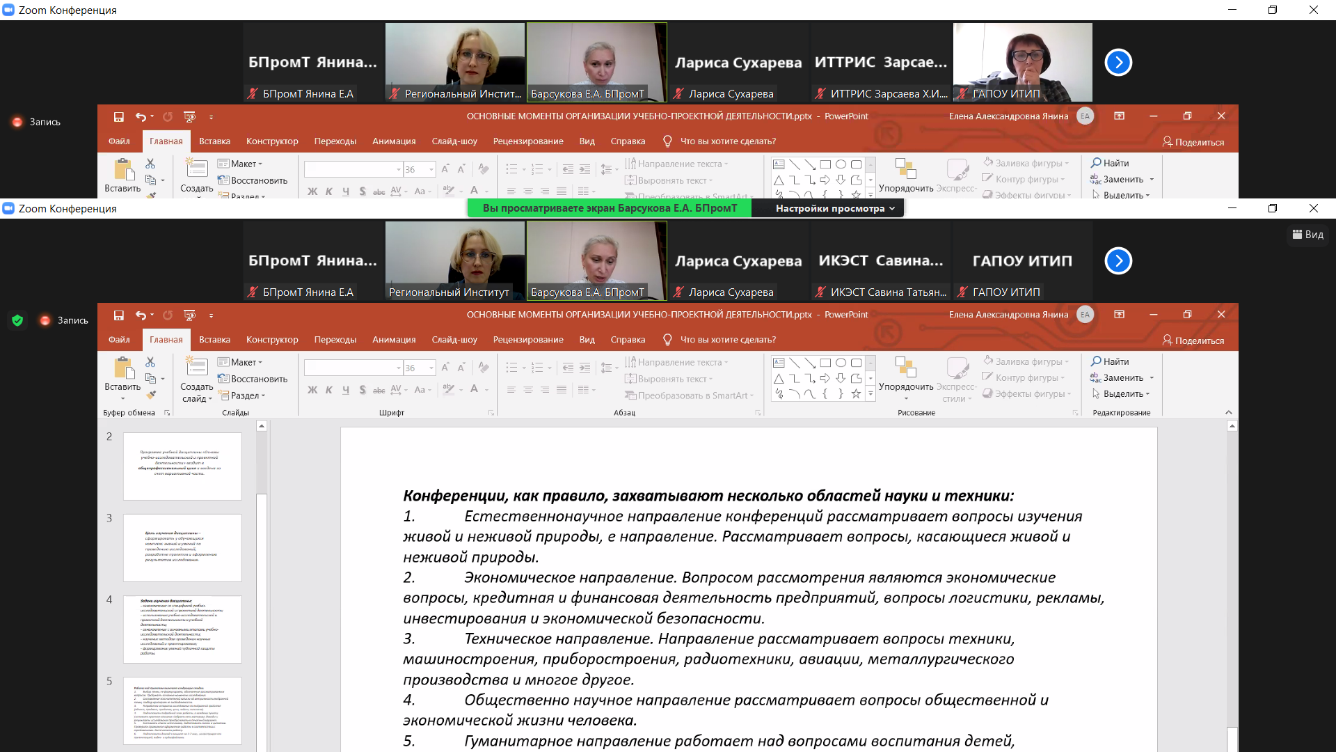Open the Настройки просмотра dropdown

(835, 208)
